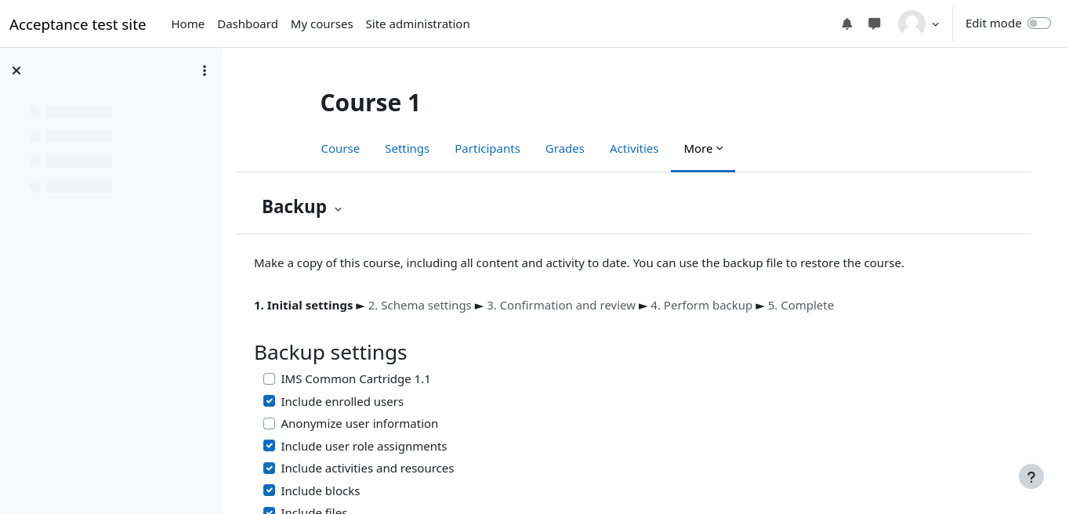Viewport: 1069px width, 514px height.
Task: Toggle Edit mode switch
Action: point(1038,24)
